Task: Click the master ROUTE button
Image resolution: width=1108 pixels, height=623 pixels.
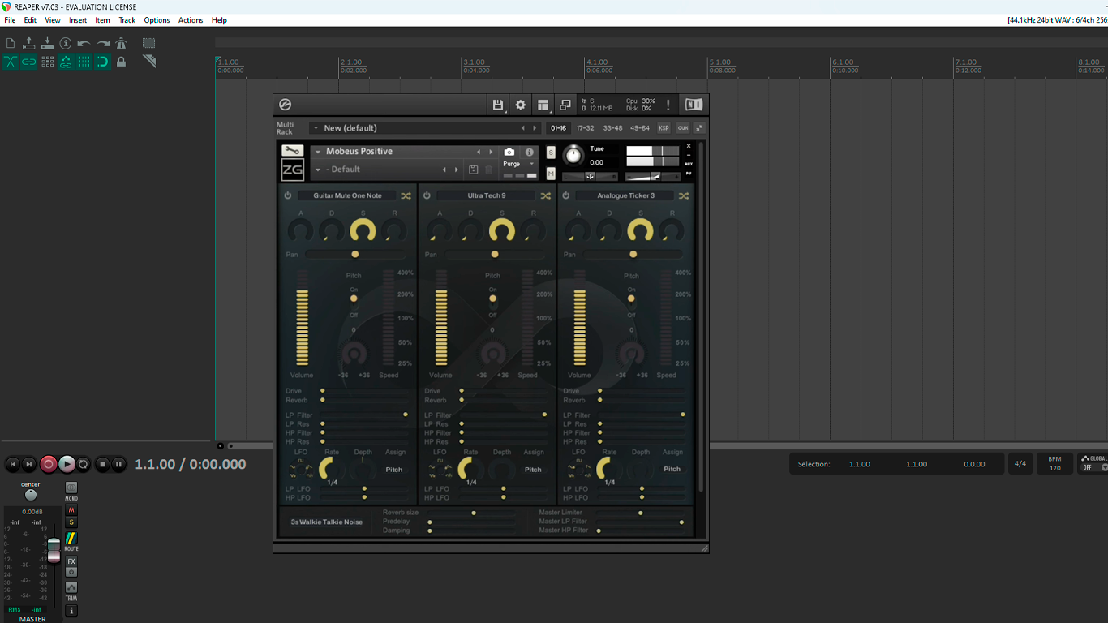Action: [71, 538]
